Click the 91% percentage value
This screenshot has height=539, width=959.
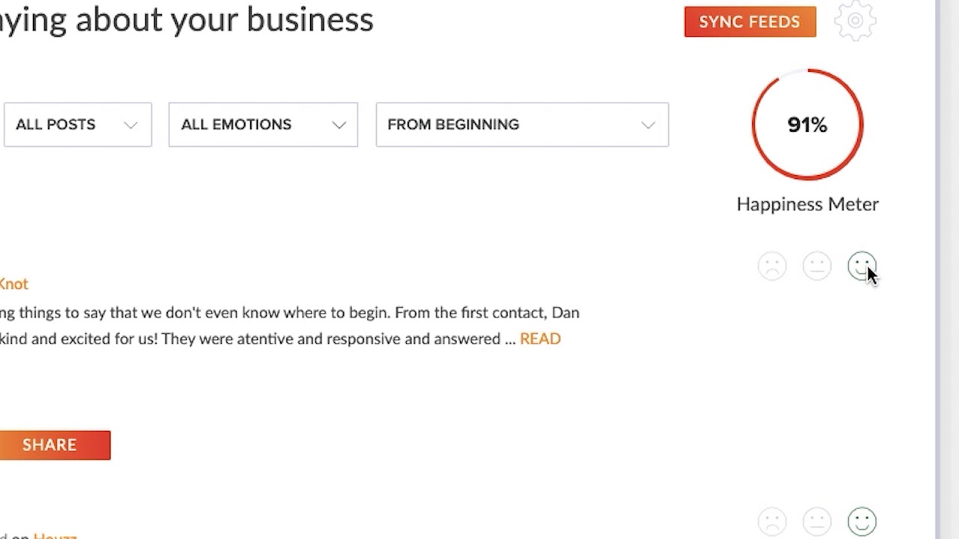pyautogui.click(x=808, y=124)
